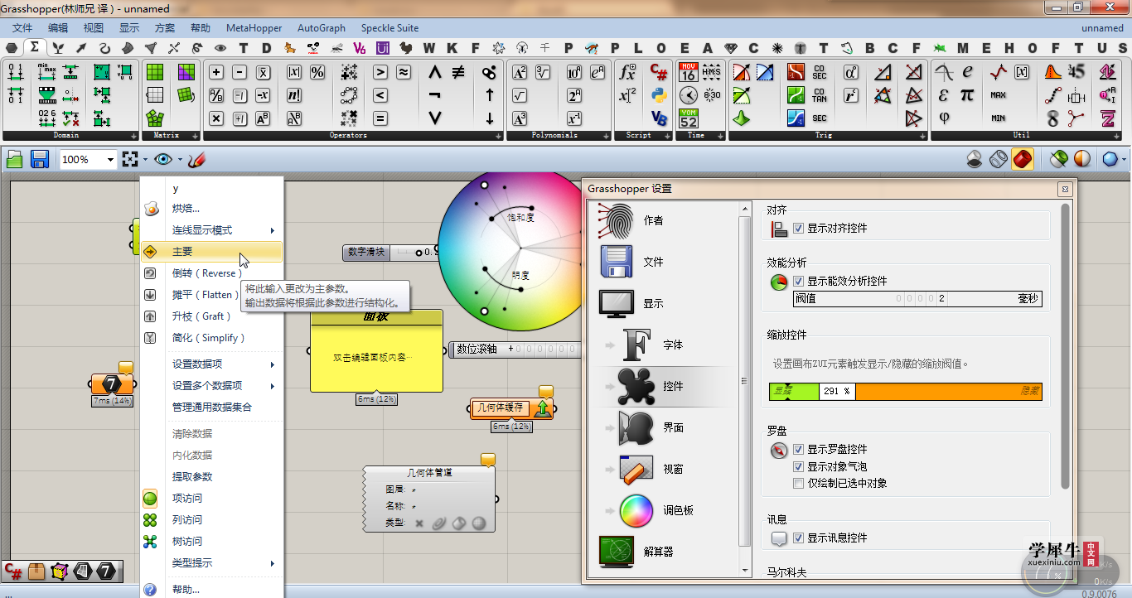Expand the Matrix panel arrow

point(195,136)
